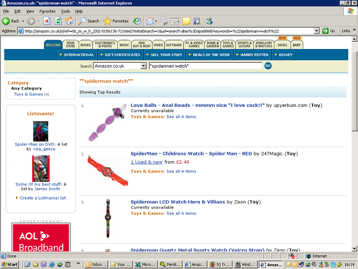Viewport: 358px width, 269px height.
Task: Open the View menu
Action: 30,11
